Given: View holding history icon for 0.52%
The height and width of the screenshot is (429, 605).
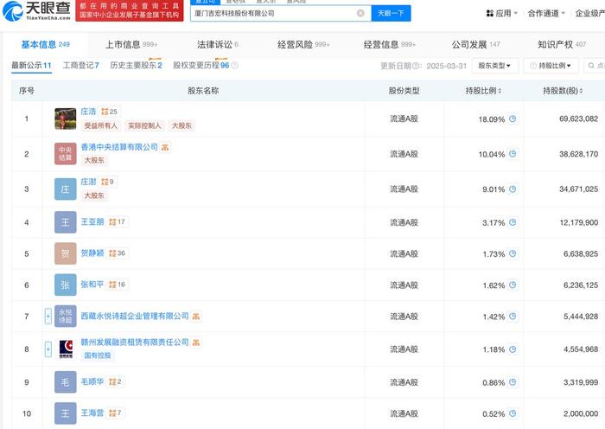Looking at the screenshot, I should pos(513,413).
